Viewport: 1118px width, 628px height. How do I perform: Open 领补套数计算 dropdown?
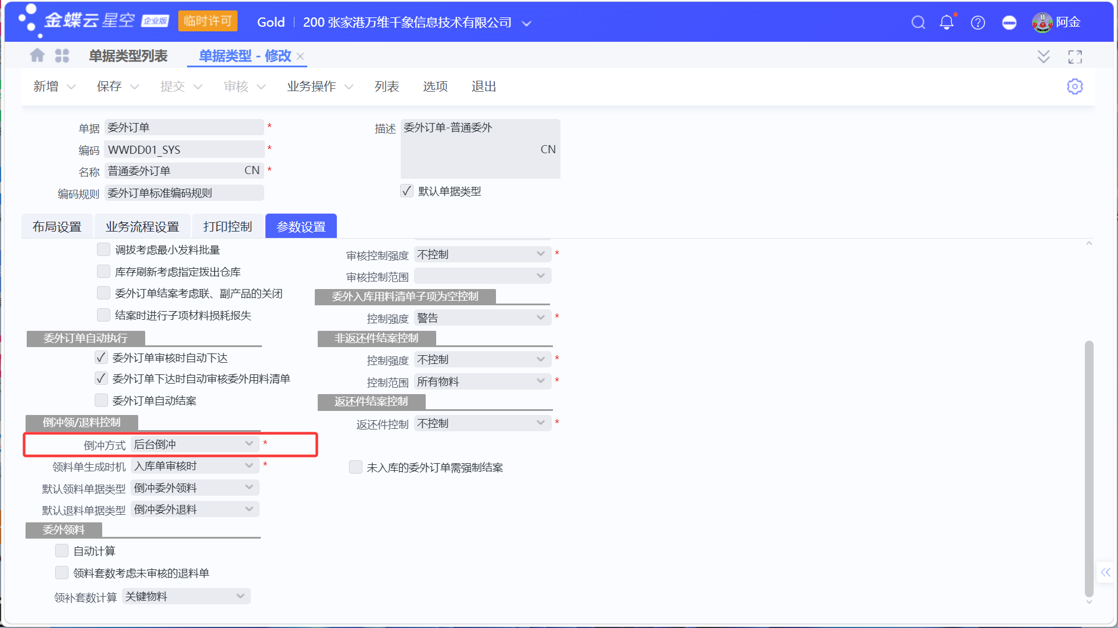[186, 597]
